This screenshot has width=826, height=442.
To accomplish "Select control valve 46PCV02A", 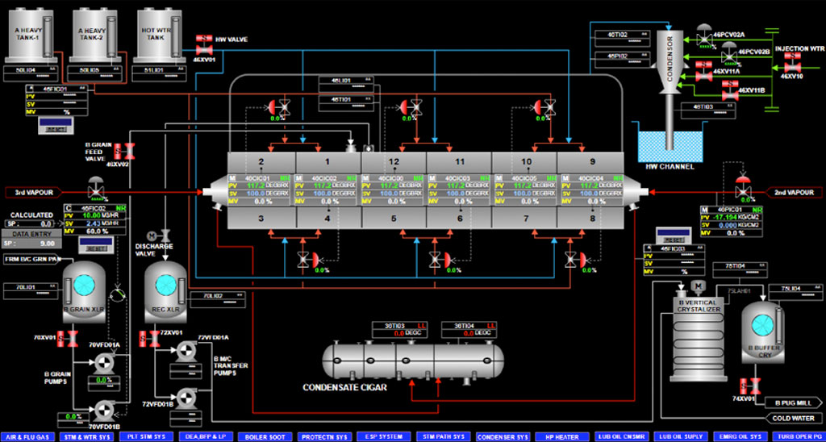I will point(703,35).
